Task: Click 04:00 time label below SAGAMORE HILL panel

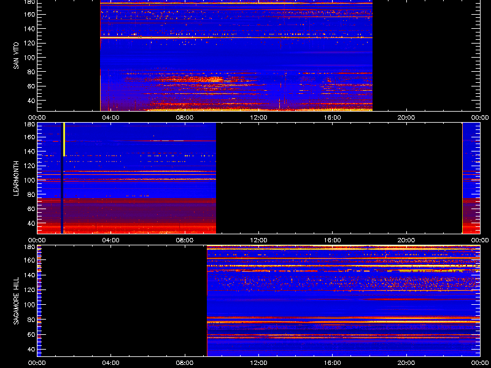Action: pos(111,363)
